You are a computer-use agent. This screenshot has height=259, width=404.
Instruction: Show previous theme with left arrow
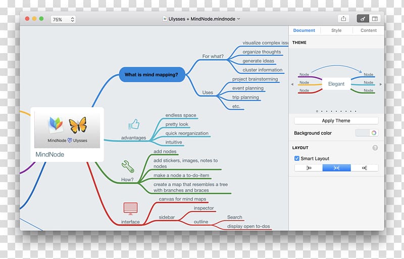coord(292,84)
